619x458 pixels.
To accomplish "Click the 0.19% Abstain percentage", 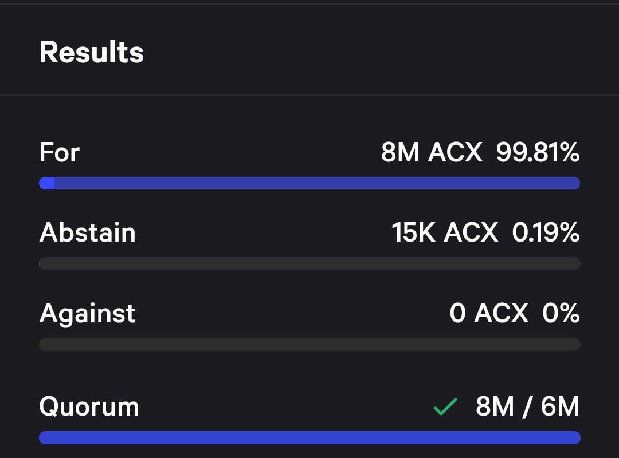I will click(x=546, y=232).
